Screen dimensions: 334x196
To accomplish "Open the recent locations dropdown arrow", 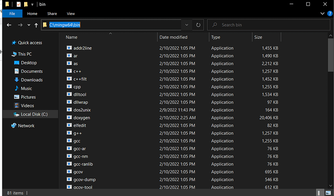I will [29, 25].
